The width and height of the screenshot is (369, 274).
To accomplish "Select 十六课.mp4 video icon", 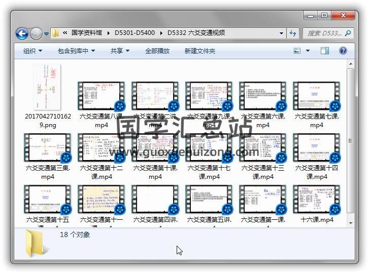I will (x=317, y=200).
